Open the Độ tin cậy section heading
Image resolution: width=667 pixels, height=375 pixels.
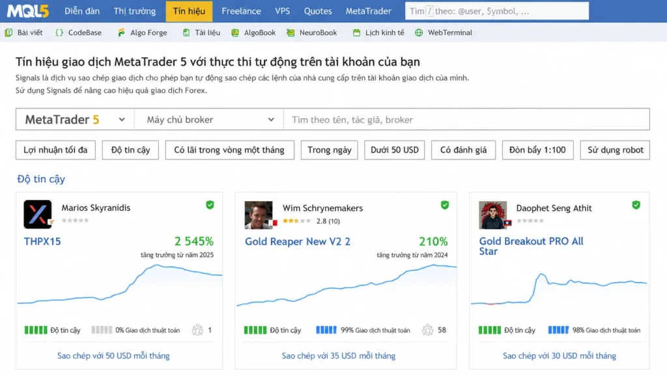(x=41, y=179)
